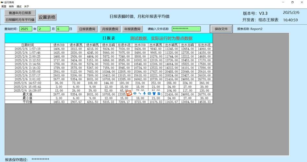
Task: Click the 日报瞬时月年平均值 button
Action: 20,19
